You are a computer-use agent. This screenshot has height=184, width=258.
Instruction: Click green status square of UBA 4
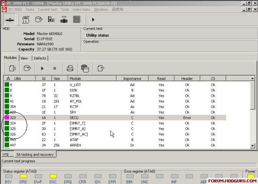coord(7,85)
